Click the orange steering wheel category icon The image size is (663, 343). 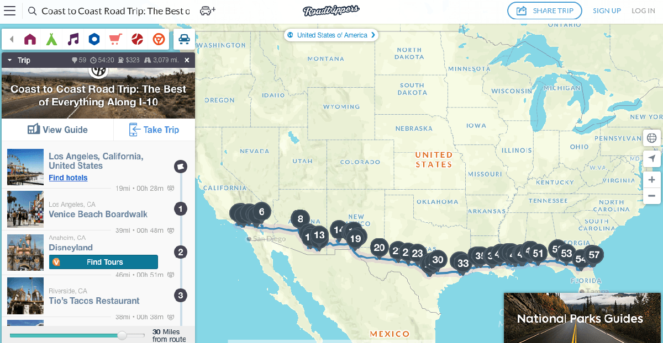pos(159,39)
